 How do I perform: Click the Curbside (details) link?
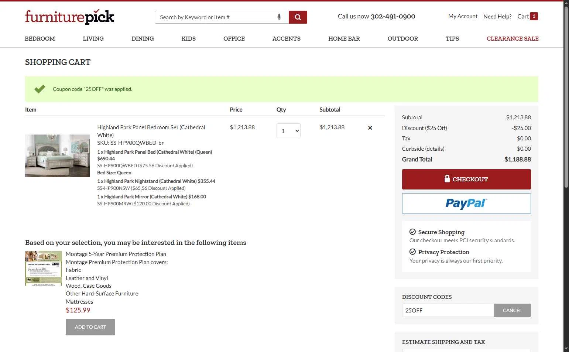[x=423, y=149]
